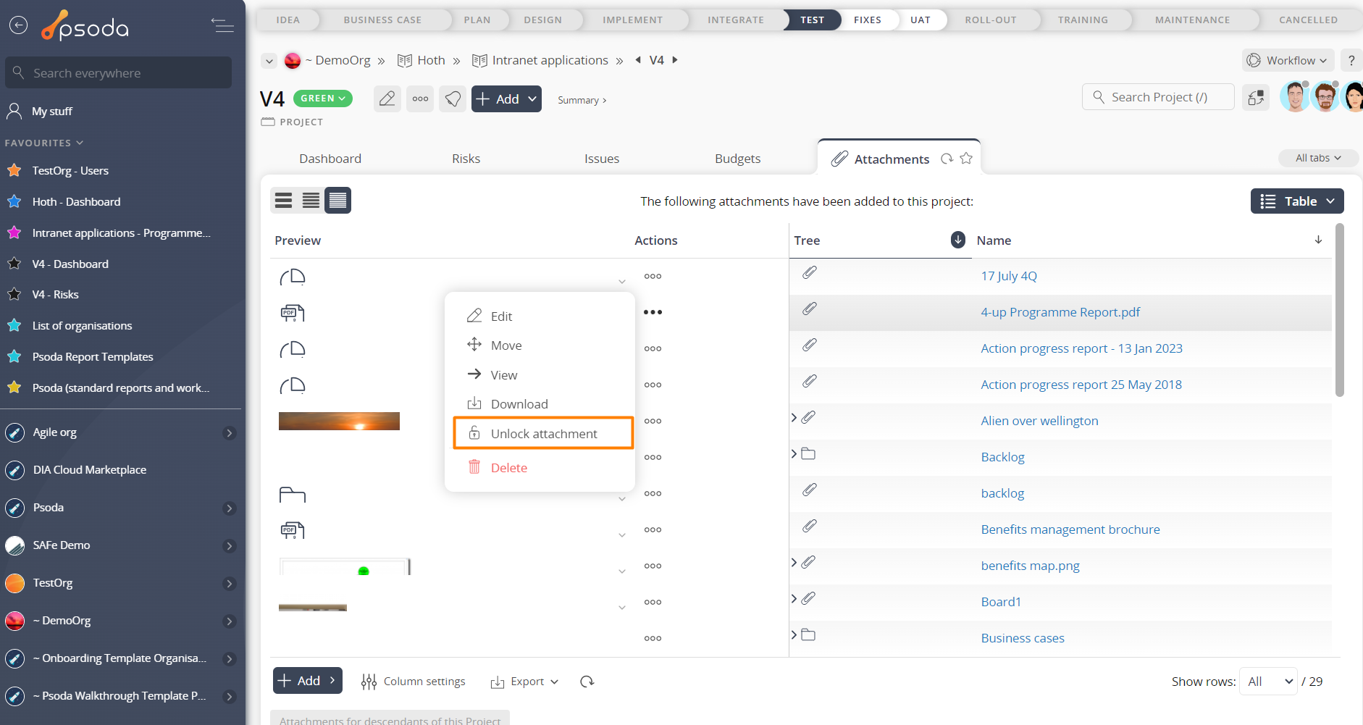The height and width of the screenshot is (725, 1363).
Task: Expand the benefits map.png tree row
Action: (794, 563)
